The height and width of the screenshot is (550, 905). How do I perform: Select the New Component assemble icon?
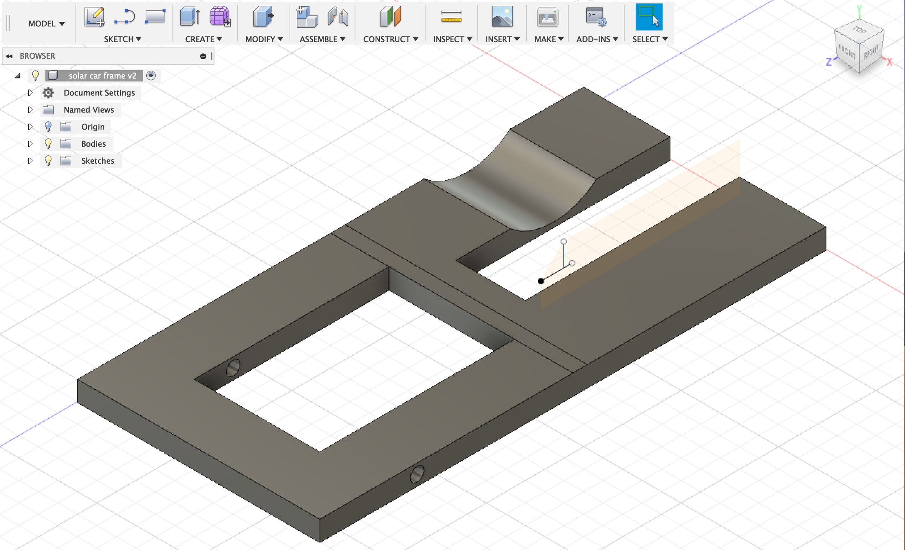click(x=307, y=17)
